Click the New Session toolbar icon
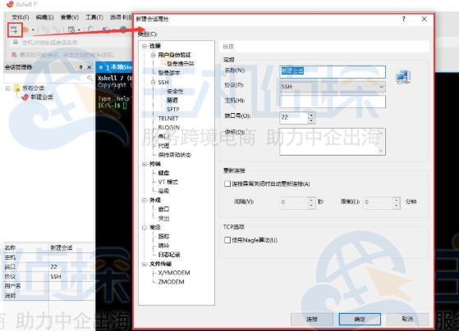The height and width of the screenshot is (331, 459). point(15,29)
